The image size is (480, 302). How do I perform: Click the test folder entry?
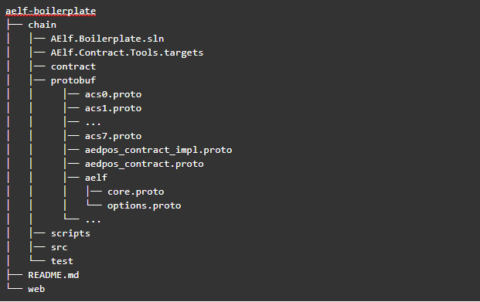[x=62, y=261]
